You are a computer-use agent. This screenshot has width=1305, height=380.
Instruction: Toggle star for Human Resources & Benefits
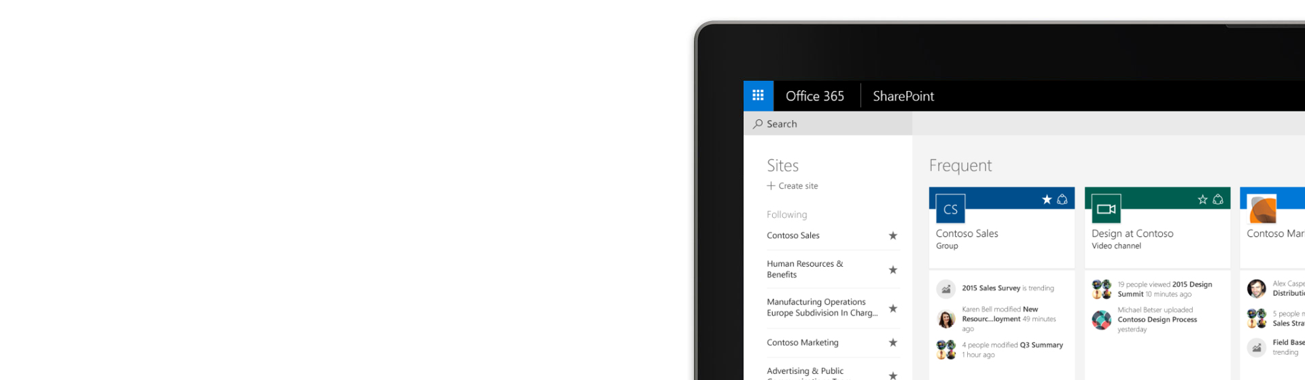click(x=893, y=269)
